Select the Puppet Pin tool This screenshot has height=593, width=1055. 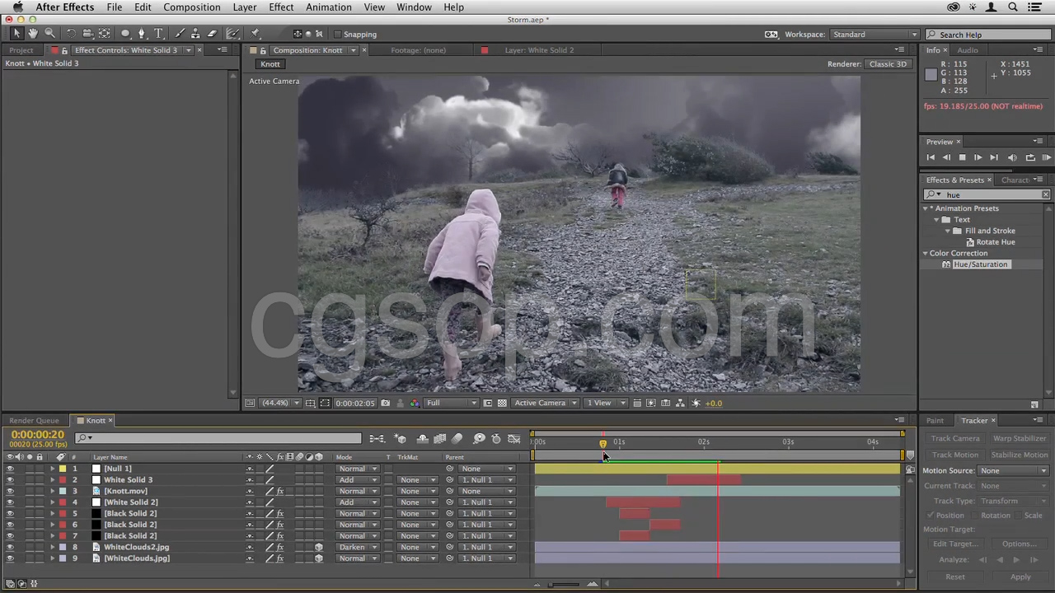(x=256, y=34)
